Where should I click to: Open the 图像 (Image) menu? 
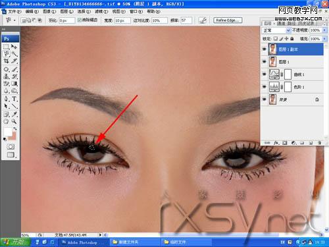click(x=49, y=11)
